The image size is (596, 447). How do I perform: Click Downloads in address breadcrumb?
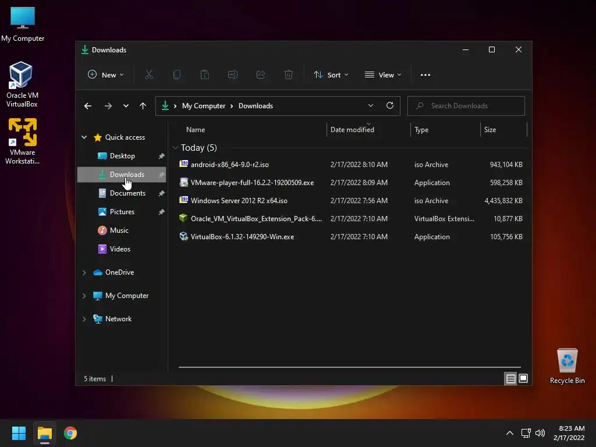[256, 106]
